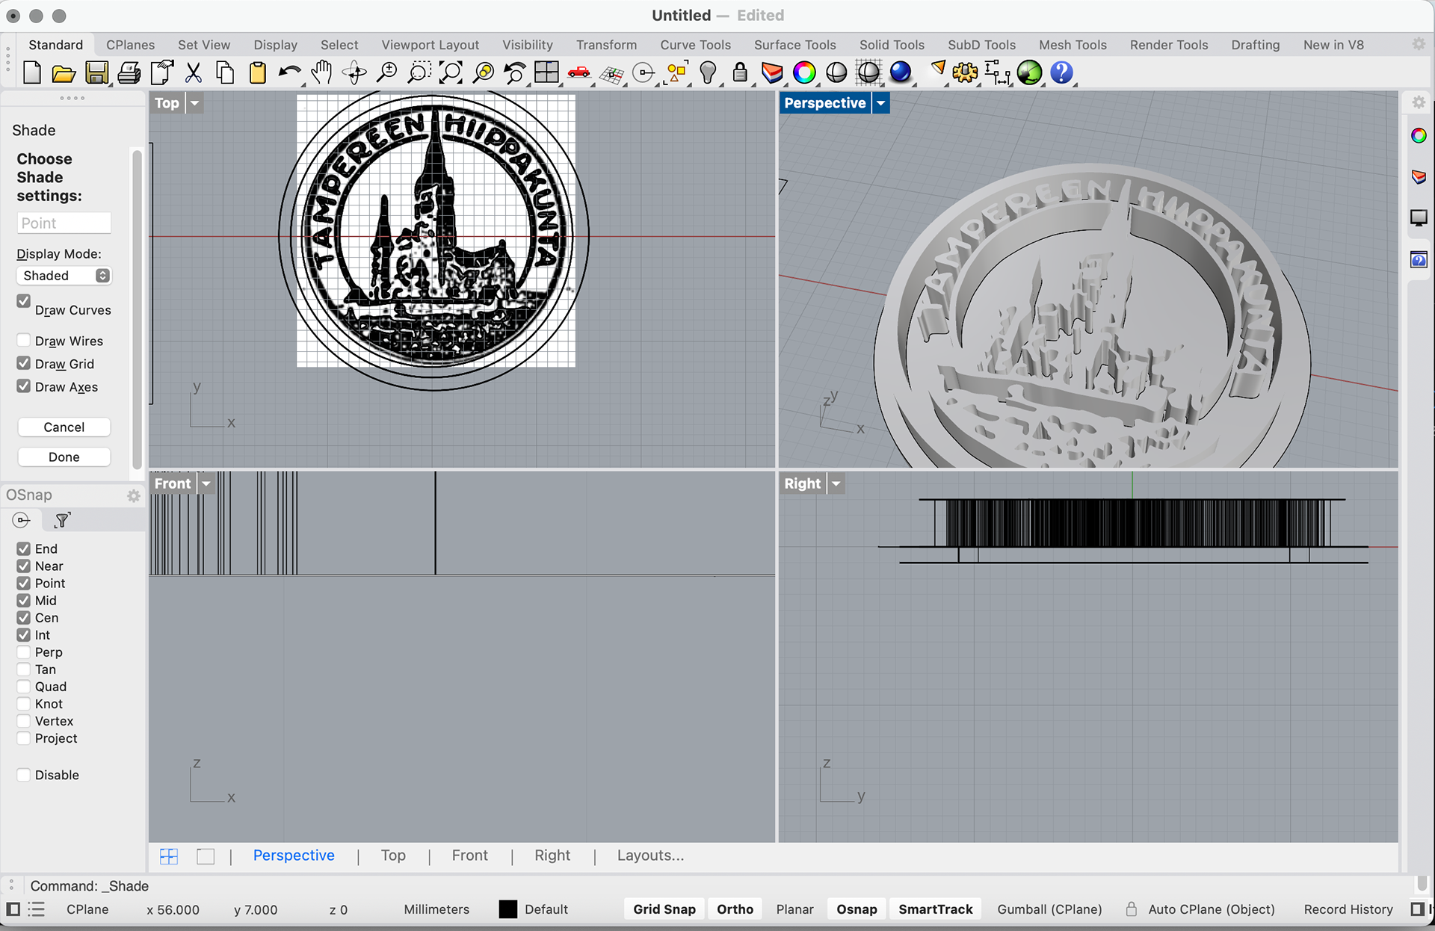Switch to the Mesh Tools tab

tap(1073, 45)
